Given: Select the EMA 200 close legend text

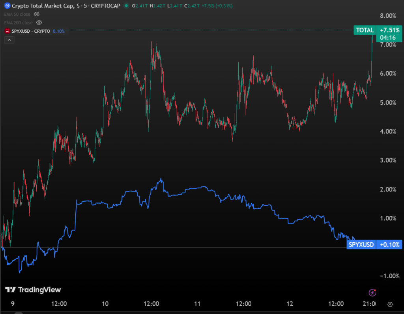Looking at the screenshot, I should [19, 22].
